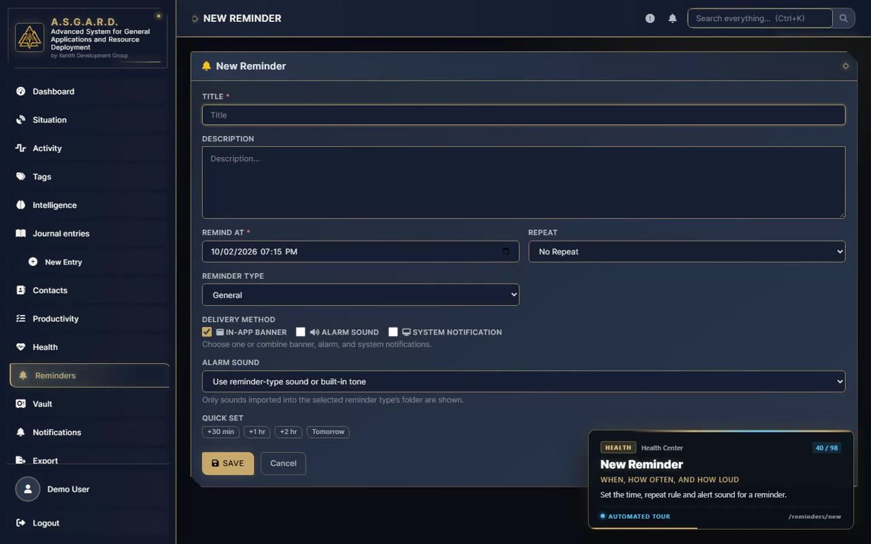Open the Alarm Sound selection dropdown
This screenshot has height=544, width=871.
(523, 381)
